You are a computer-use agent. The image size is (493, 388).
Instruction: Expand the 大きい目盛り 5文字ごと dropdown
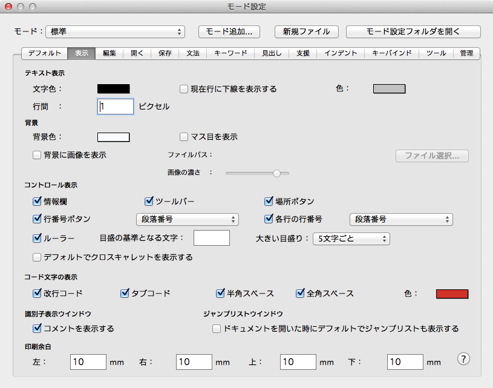(x=351, y=238)
